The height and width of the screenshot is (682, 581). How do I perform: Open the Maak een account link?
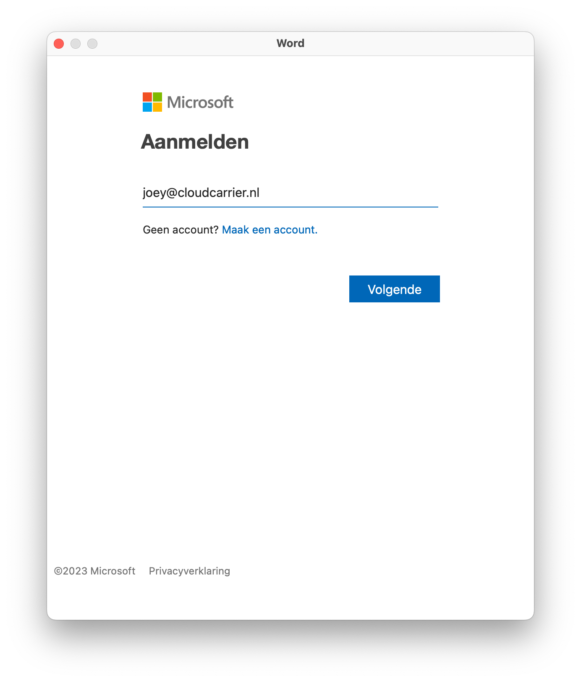(270, 230)
